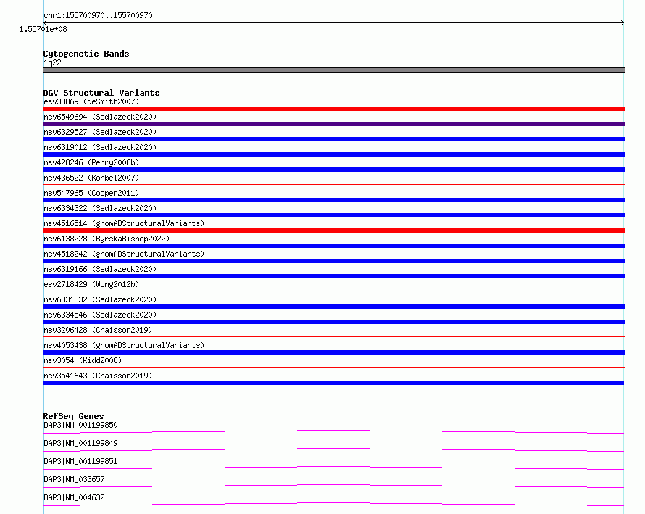Open variant nsv3541643 (Chaisson2019)
Image resolution: width=645 pixels, height=514 pixels.
point(98,376)
